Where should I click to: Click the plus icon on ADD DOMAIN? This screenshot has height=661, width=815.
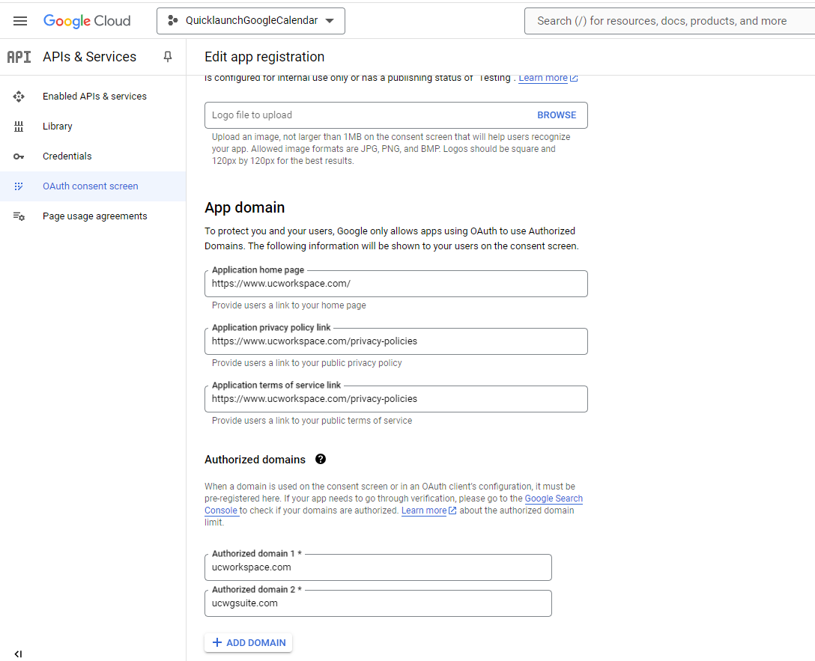pos(217,643)
